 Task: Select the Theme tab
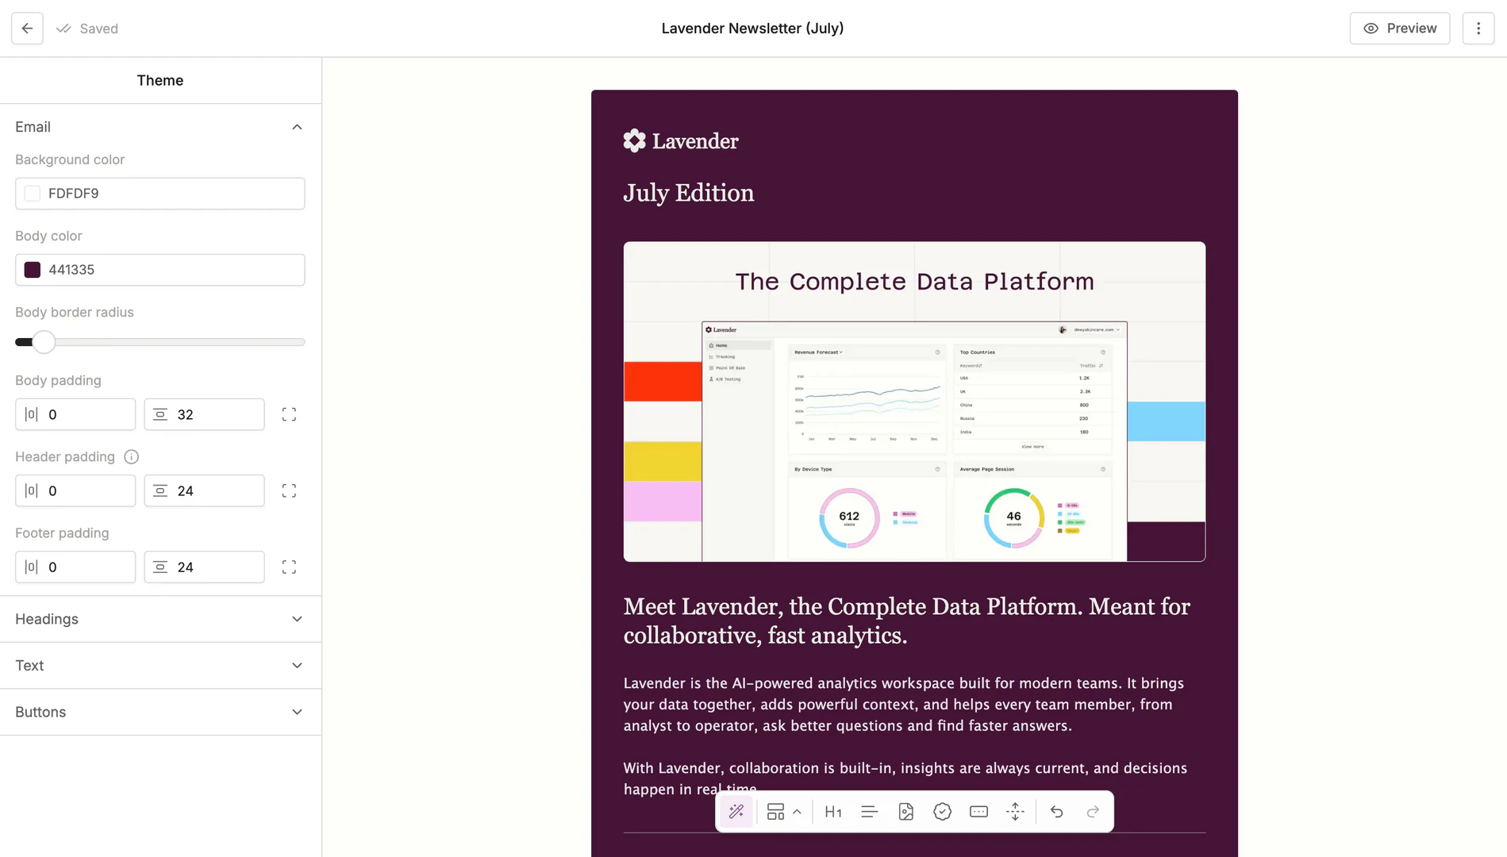point(160,80)
